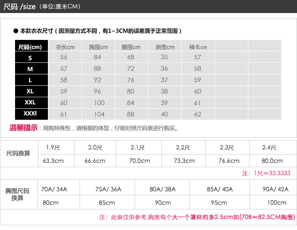Click the 70.0cm cell
Screen dimensions: 297x230
point(140,161)
